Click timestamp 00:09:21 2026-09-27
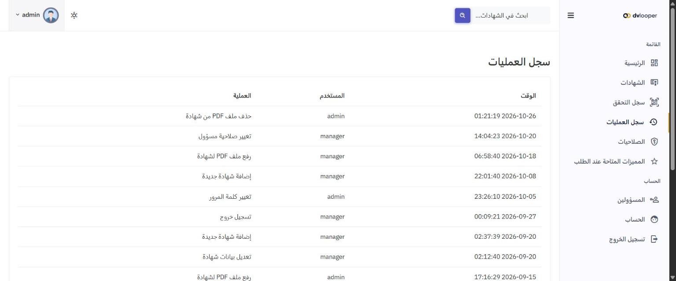Viewport: 676px width, 281px height. [505, 217]
